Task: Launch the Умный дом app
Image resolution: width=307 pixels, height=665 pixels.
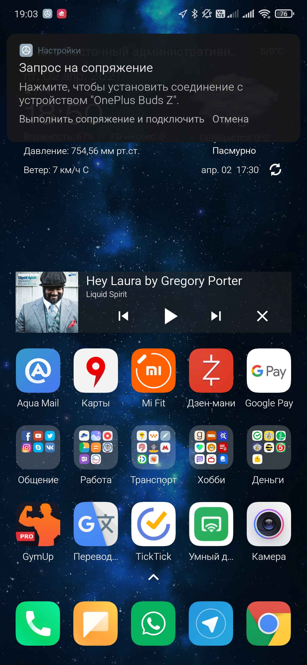Action: click(x=211, y=524)
